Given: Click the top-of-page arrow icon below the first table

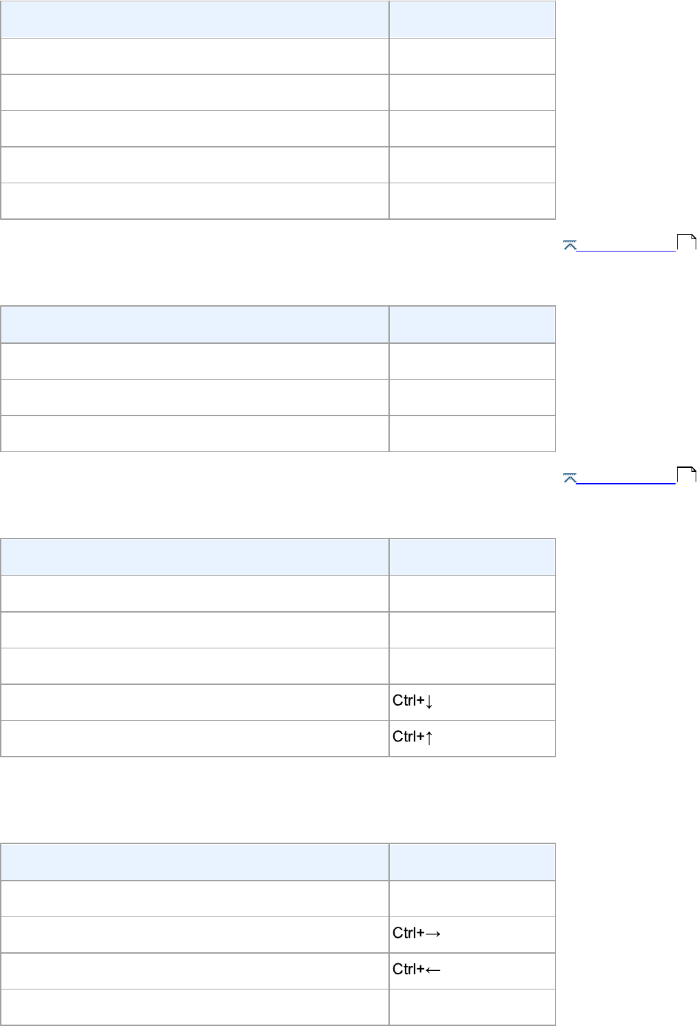Looking at the screenshot, I should [570, 245].
